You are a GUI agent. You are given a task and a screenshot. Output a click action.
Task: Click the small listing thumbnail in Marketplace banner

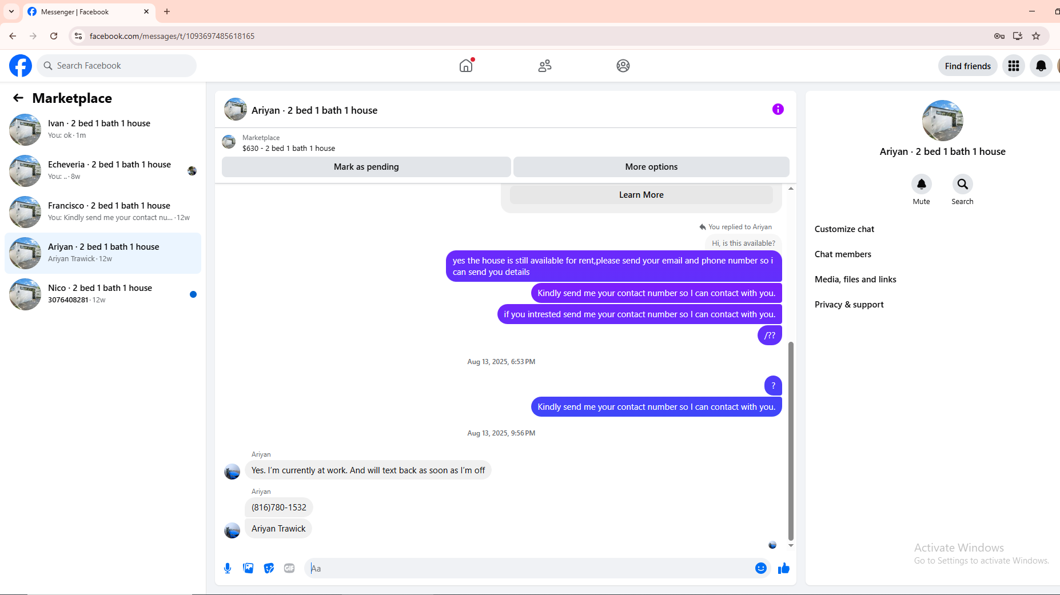click(x=229, y=142)
